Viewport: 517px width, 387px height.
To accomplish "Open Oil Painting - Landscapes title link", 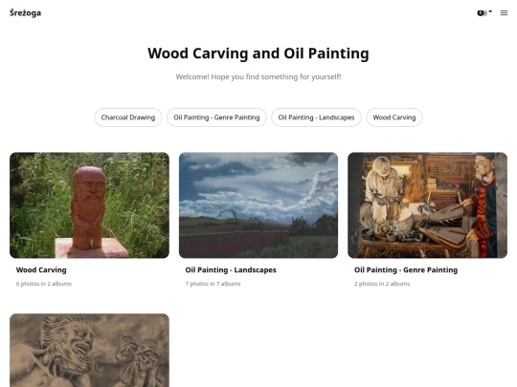I will coord(231,269).
